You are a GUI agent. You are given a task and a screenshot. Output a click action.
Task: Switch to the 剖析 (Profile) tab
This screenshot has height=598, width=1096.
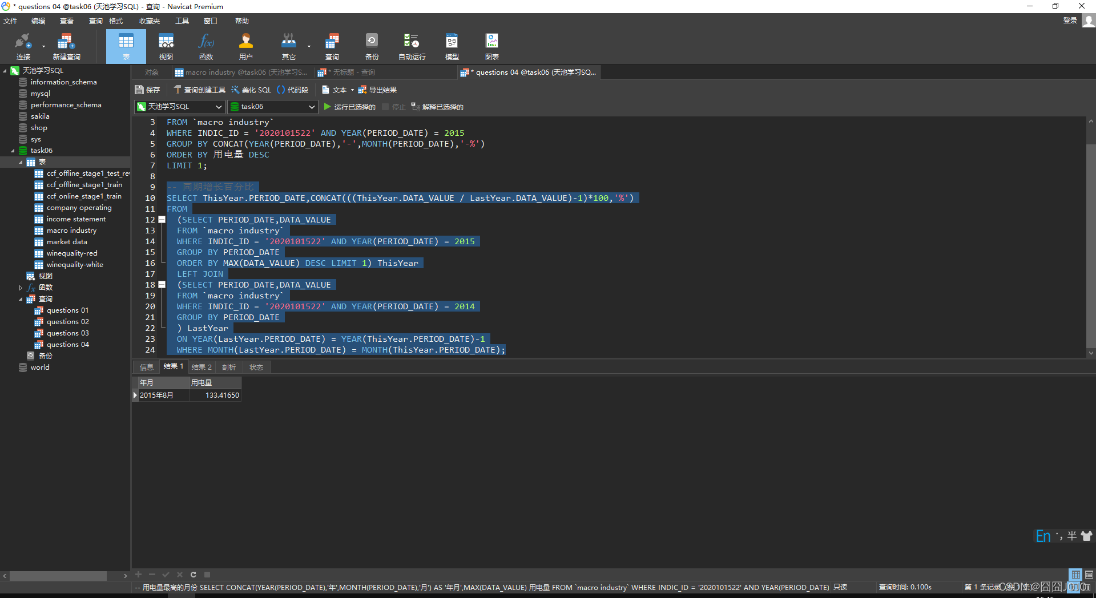tap(229, 367)
